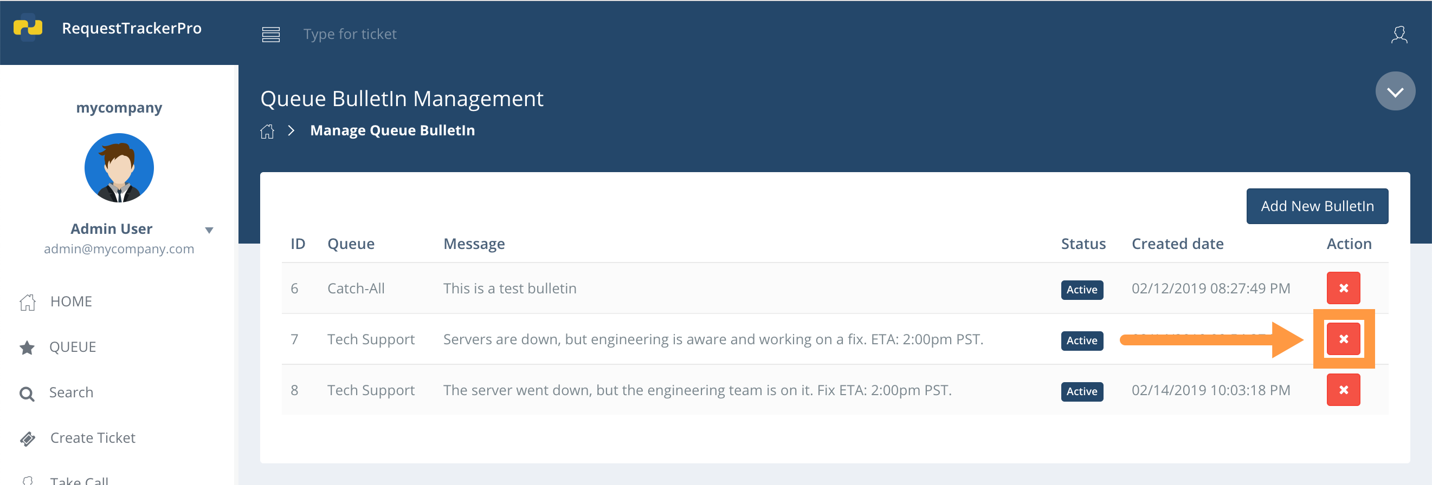1432x485 pixels.
Task: Delete bulletin 8 with red X
Action: 1343,390
